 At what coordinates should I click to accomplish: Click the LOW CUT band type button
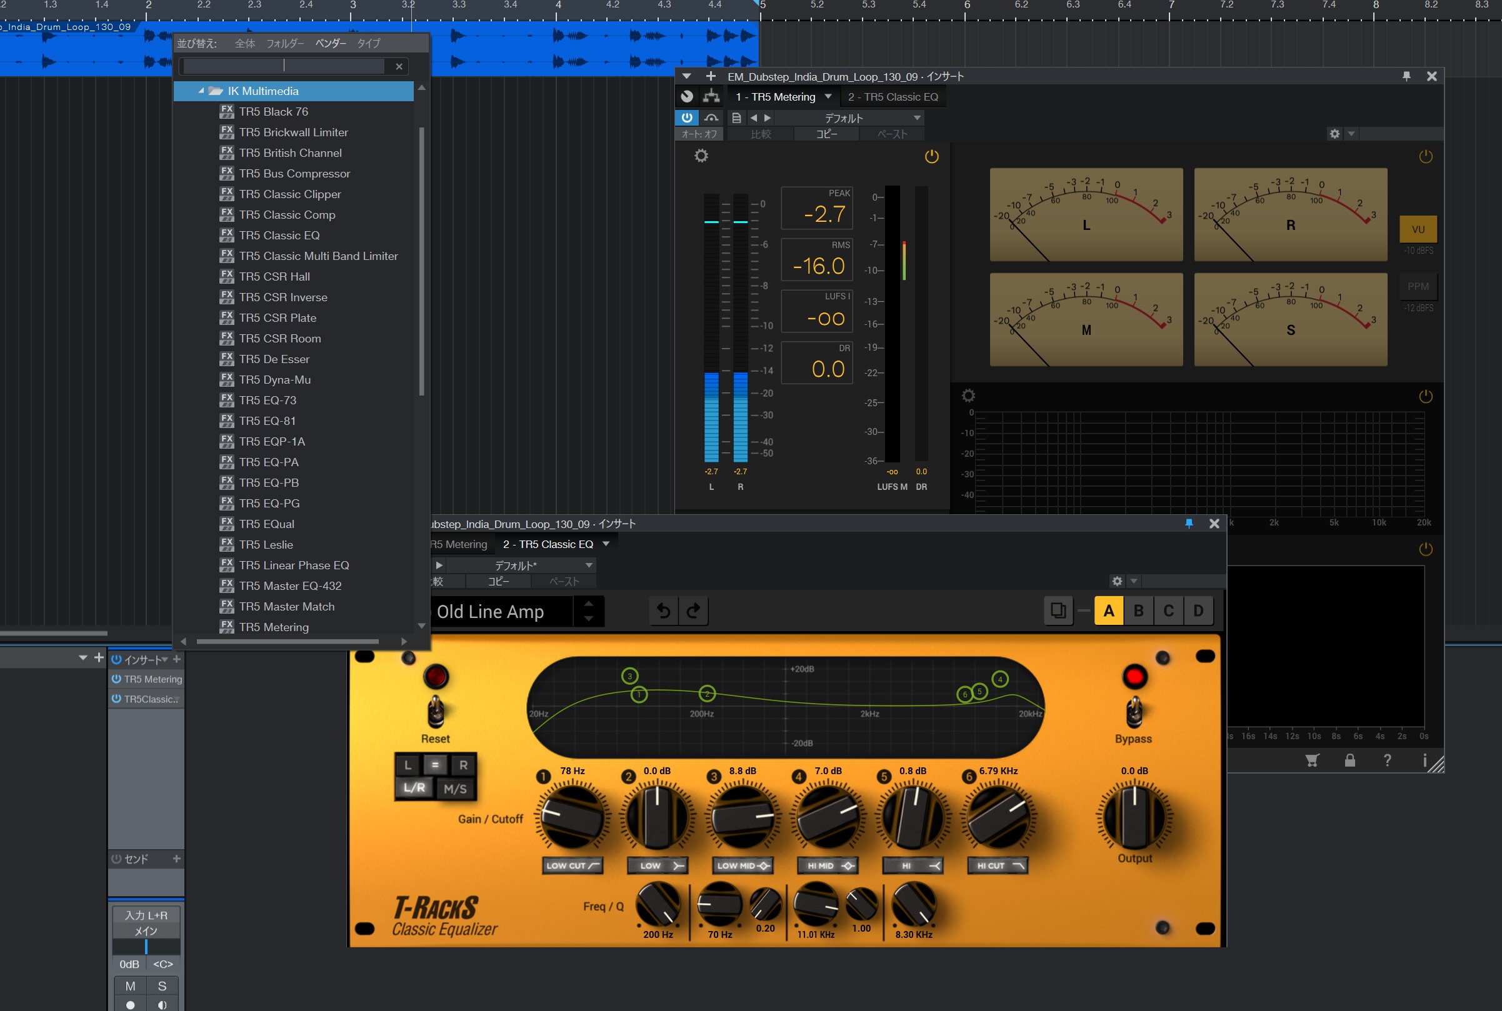click(x=573, y=865)
